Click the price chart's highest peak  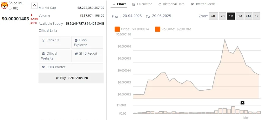(x=225, y=39)
